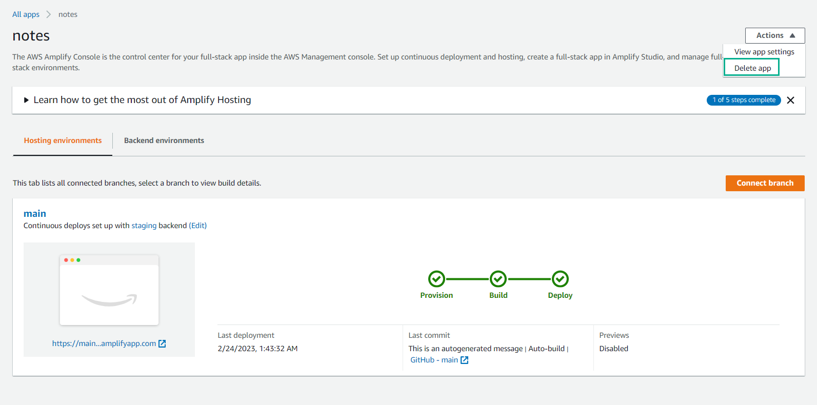Switch to Backend environments tab
The height and width of the screenshot is (405, 817).
[164, 140]
